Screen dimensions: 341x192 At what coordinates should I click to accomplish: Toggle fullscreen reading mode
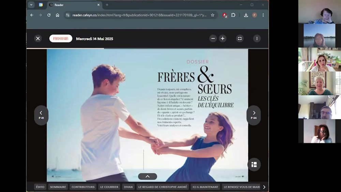click(x=240, y=39)
